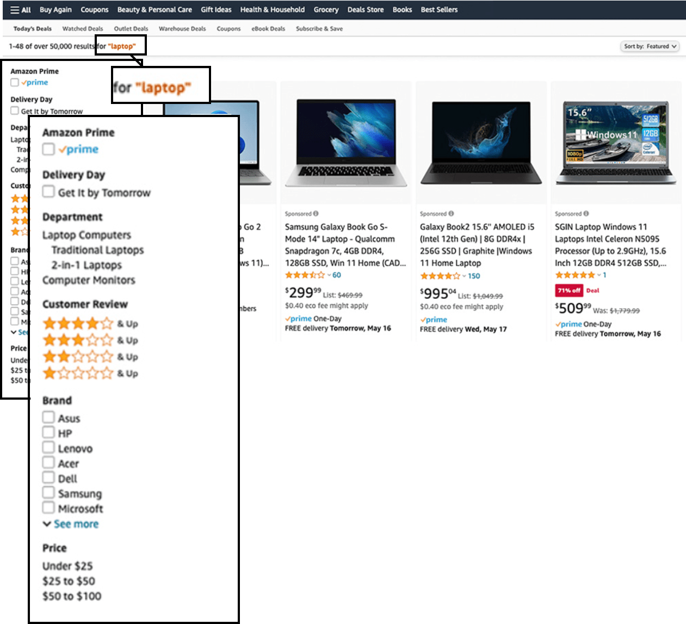Enable the Prime checkbox in the enlarged panel

tap(48, 149)
